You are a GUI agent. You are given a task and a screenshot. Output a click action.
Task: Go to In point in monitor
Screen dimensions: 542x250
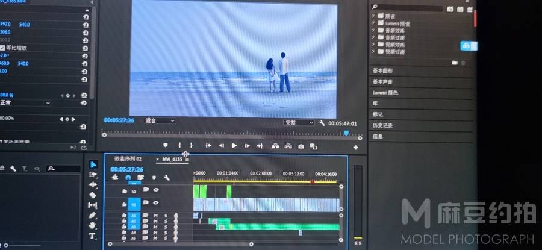coord(208,146)
